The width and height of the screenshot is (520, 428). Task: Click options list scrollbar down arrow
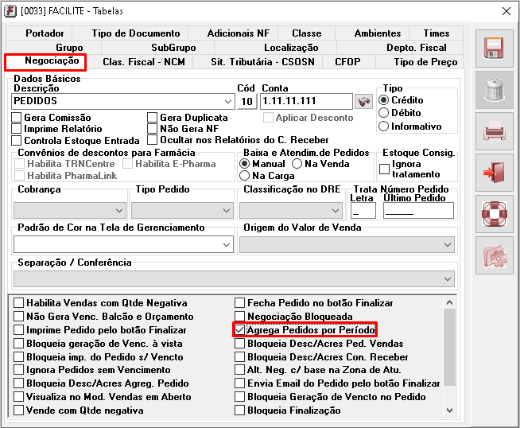click(449, 410)
